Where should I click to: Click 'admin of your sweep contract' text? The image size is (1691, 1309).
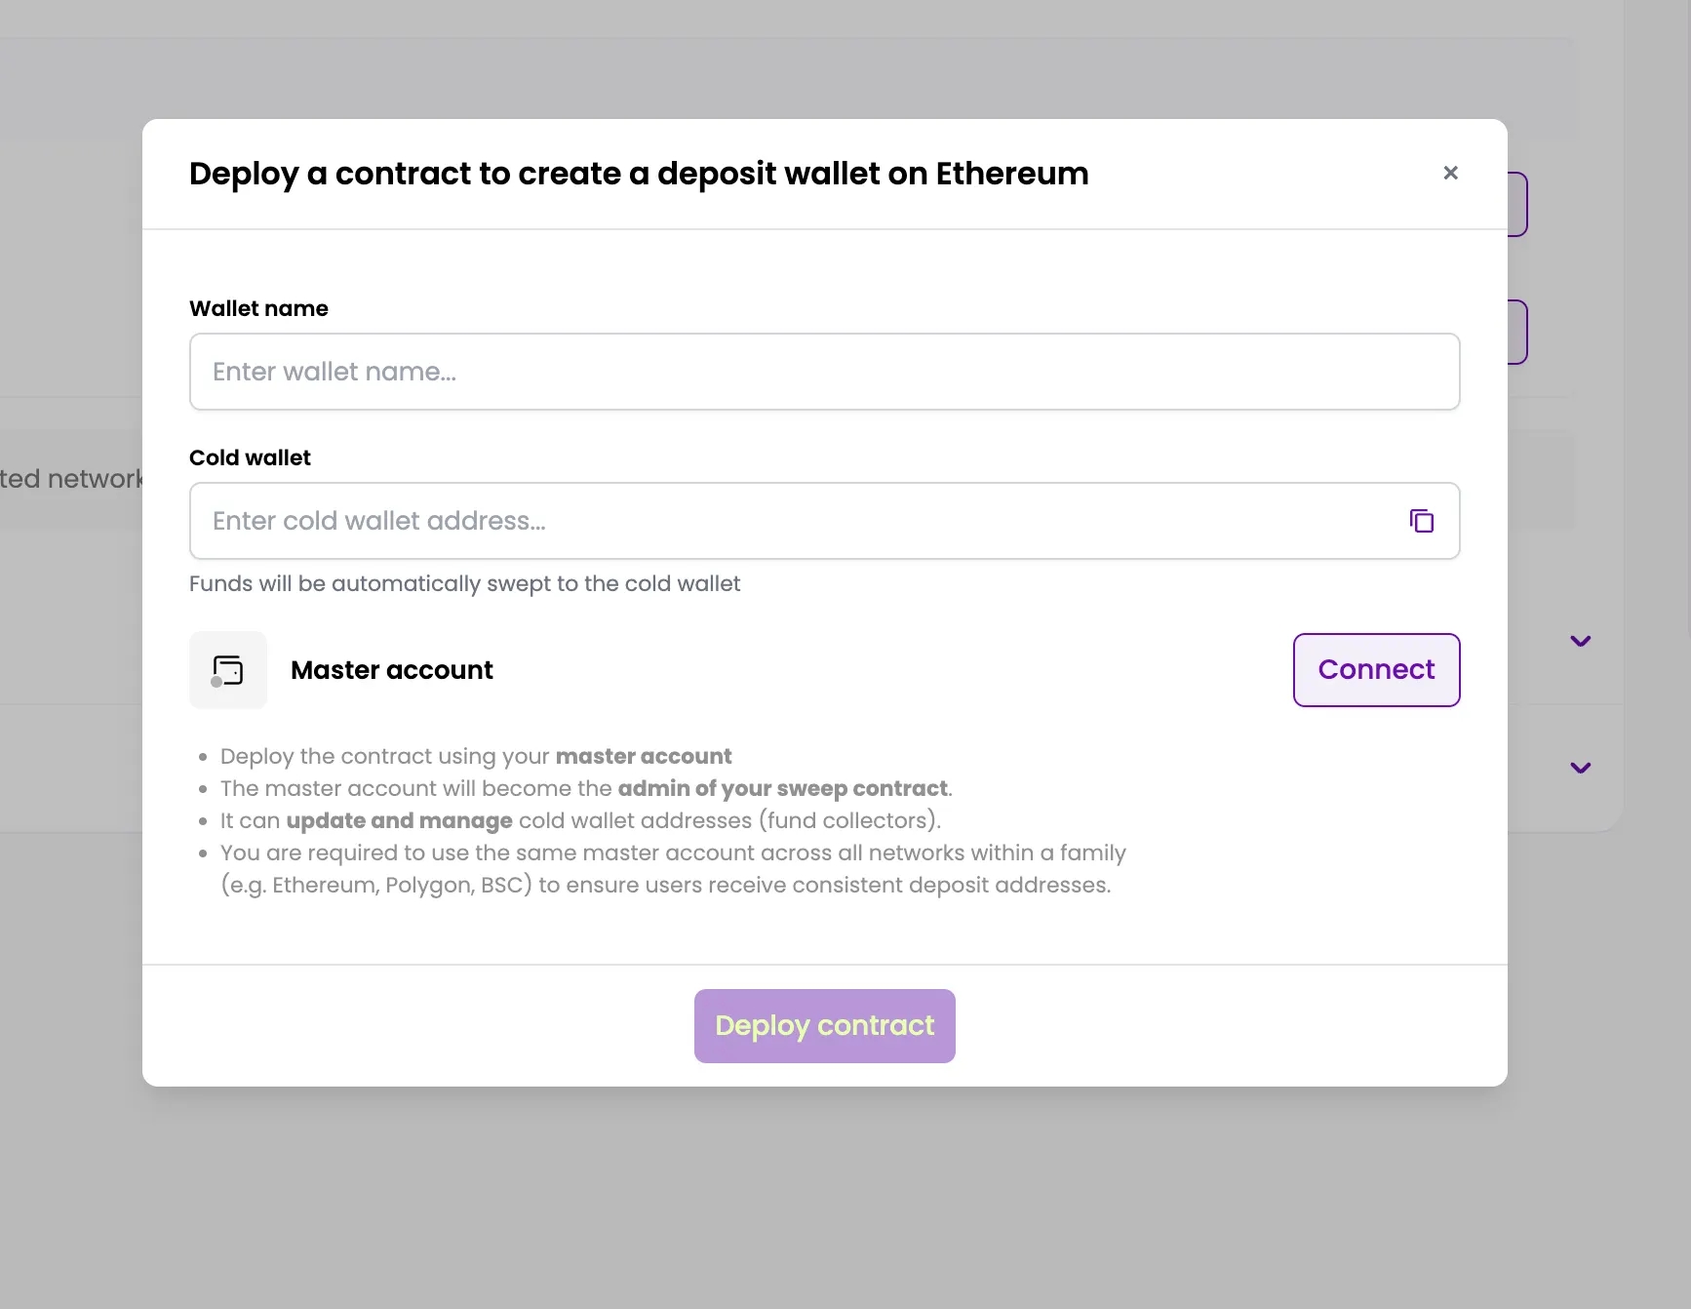[x=782, y=788]
